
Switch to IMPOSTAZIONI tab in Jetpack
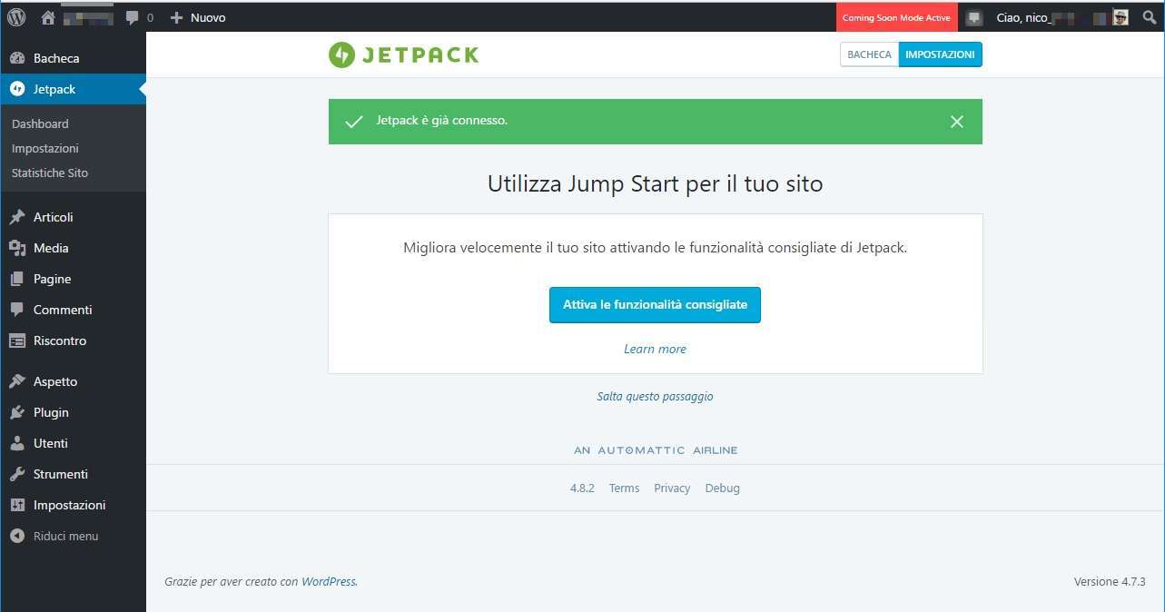point(940,54)
